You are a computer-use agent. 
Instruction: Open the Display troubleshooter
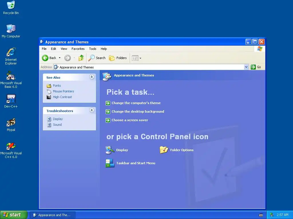coord(58,119)
